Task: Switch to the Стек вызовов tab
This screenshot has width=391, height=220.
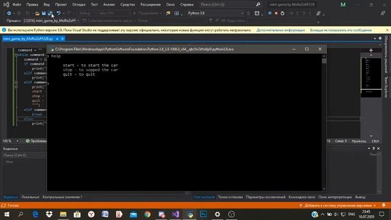Action: [x=203, y=197]
